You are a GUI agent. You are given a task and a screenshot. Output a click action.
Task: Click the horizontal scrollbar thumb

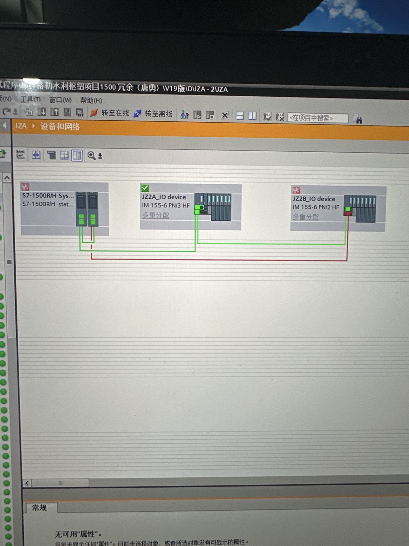(x=60, y=483)
